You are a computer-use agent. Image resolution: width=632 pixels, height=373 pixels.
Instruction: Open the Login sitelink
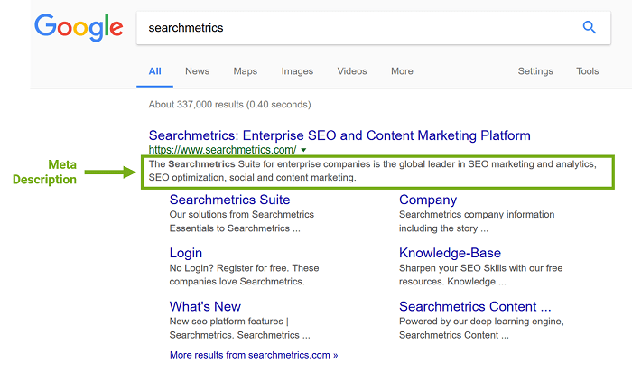[186, 253]
